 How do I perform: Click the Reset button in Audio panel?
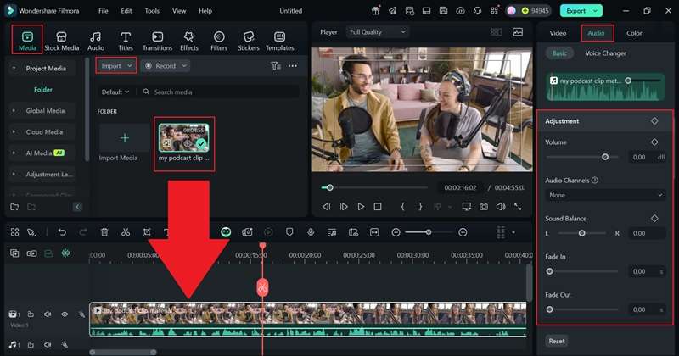[x=557, y=341]
